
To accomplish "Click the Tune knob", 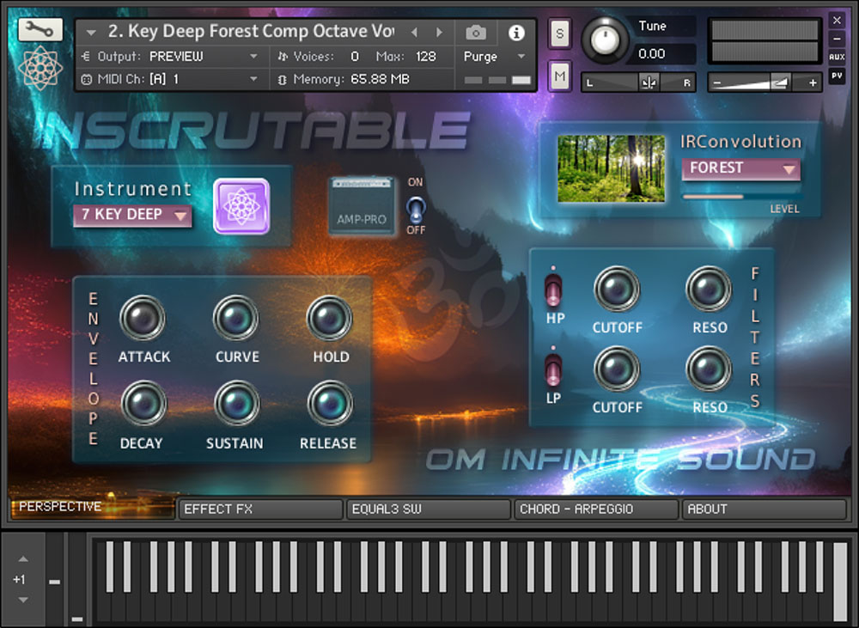I will click(605, 40).
